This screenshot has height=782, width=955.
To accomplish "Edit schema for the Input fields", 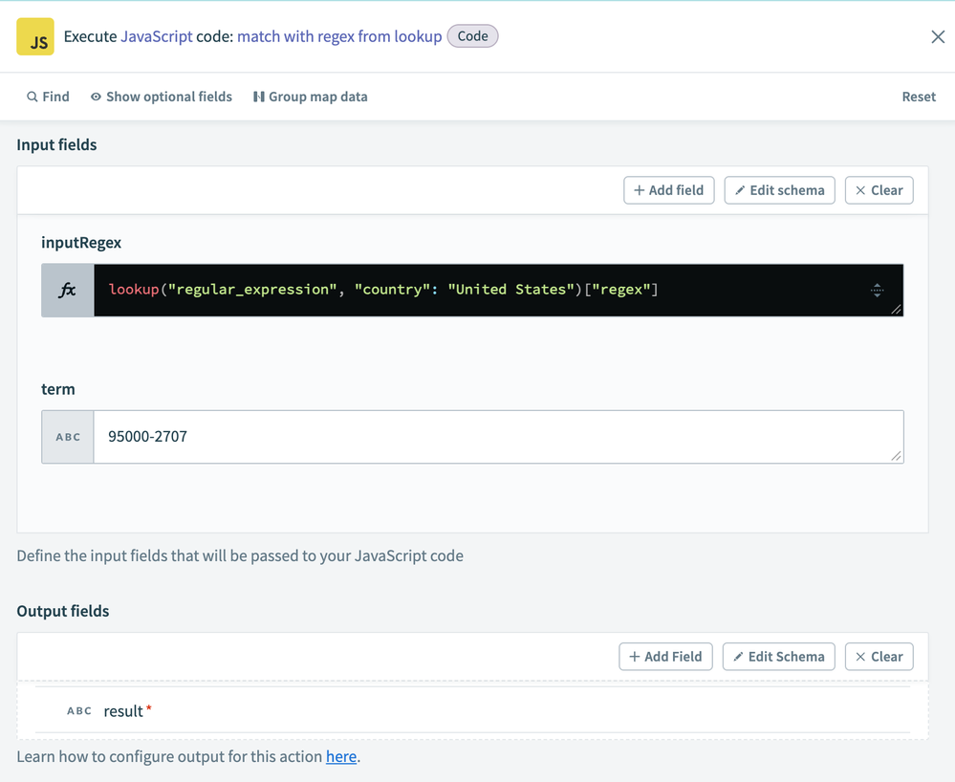I will coord(779,190).
